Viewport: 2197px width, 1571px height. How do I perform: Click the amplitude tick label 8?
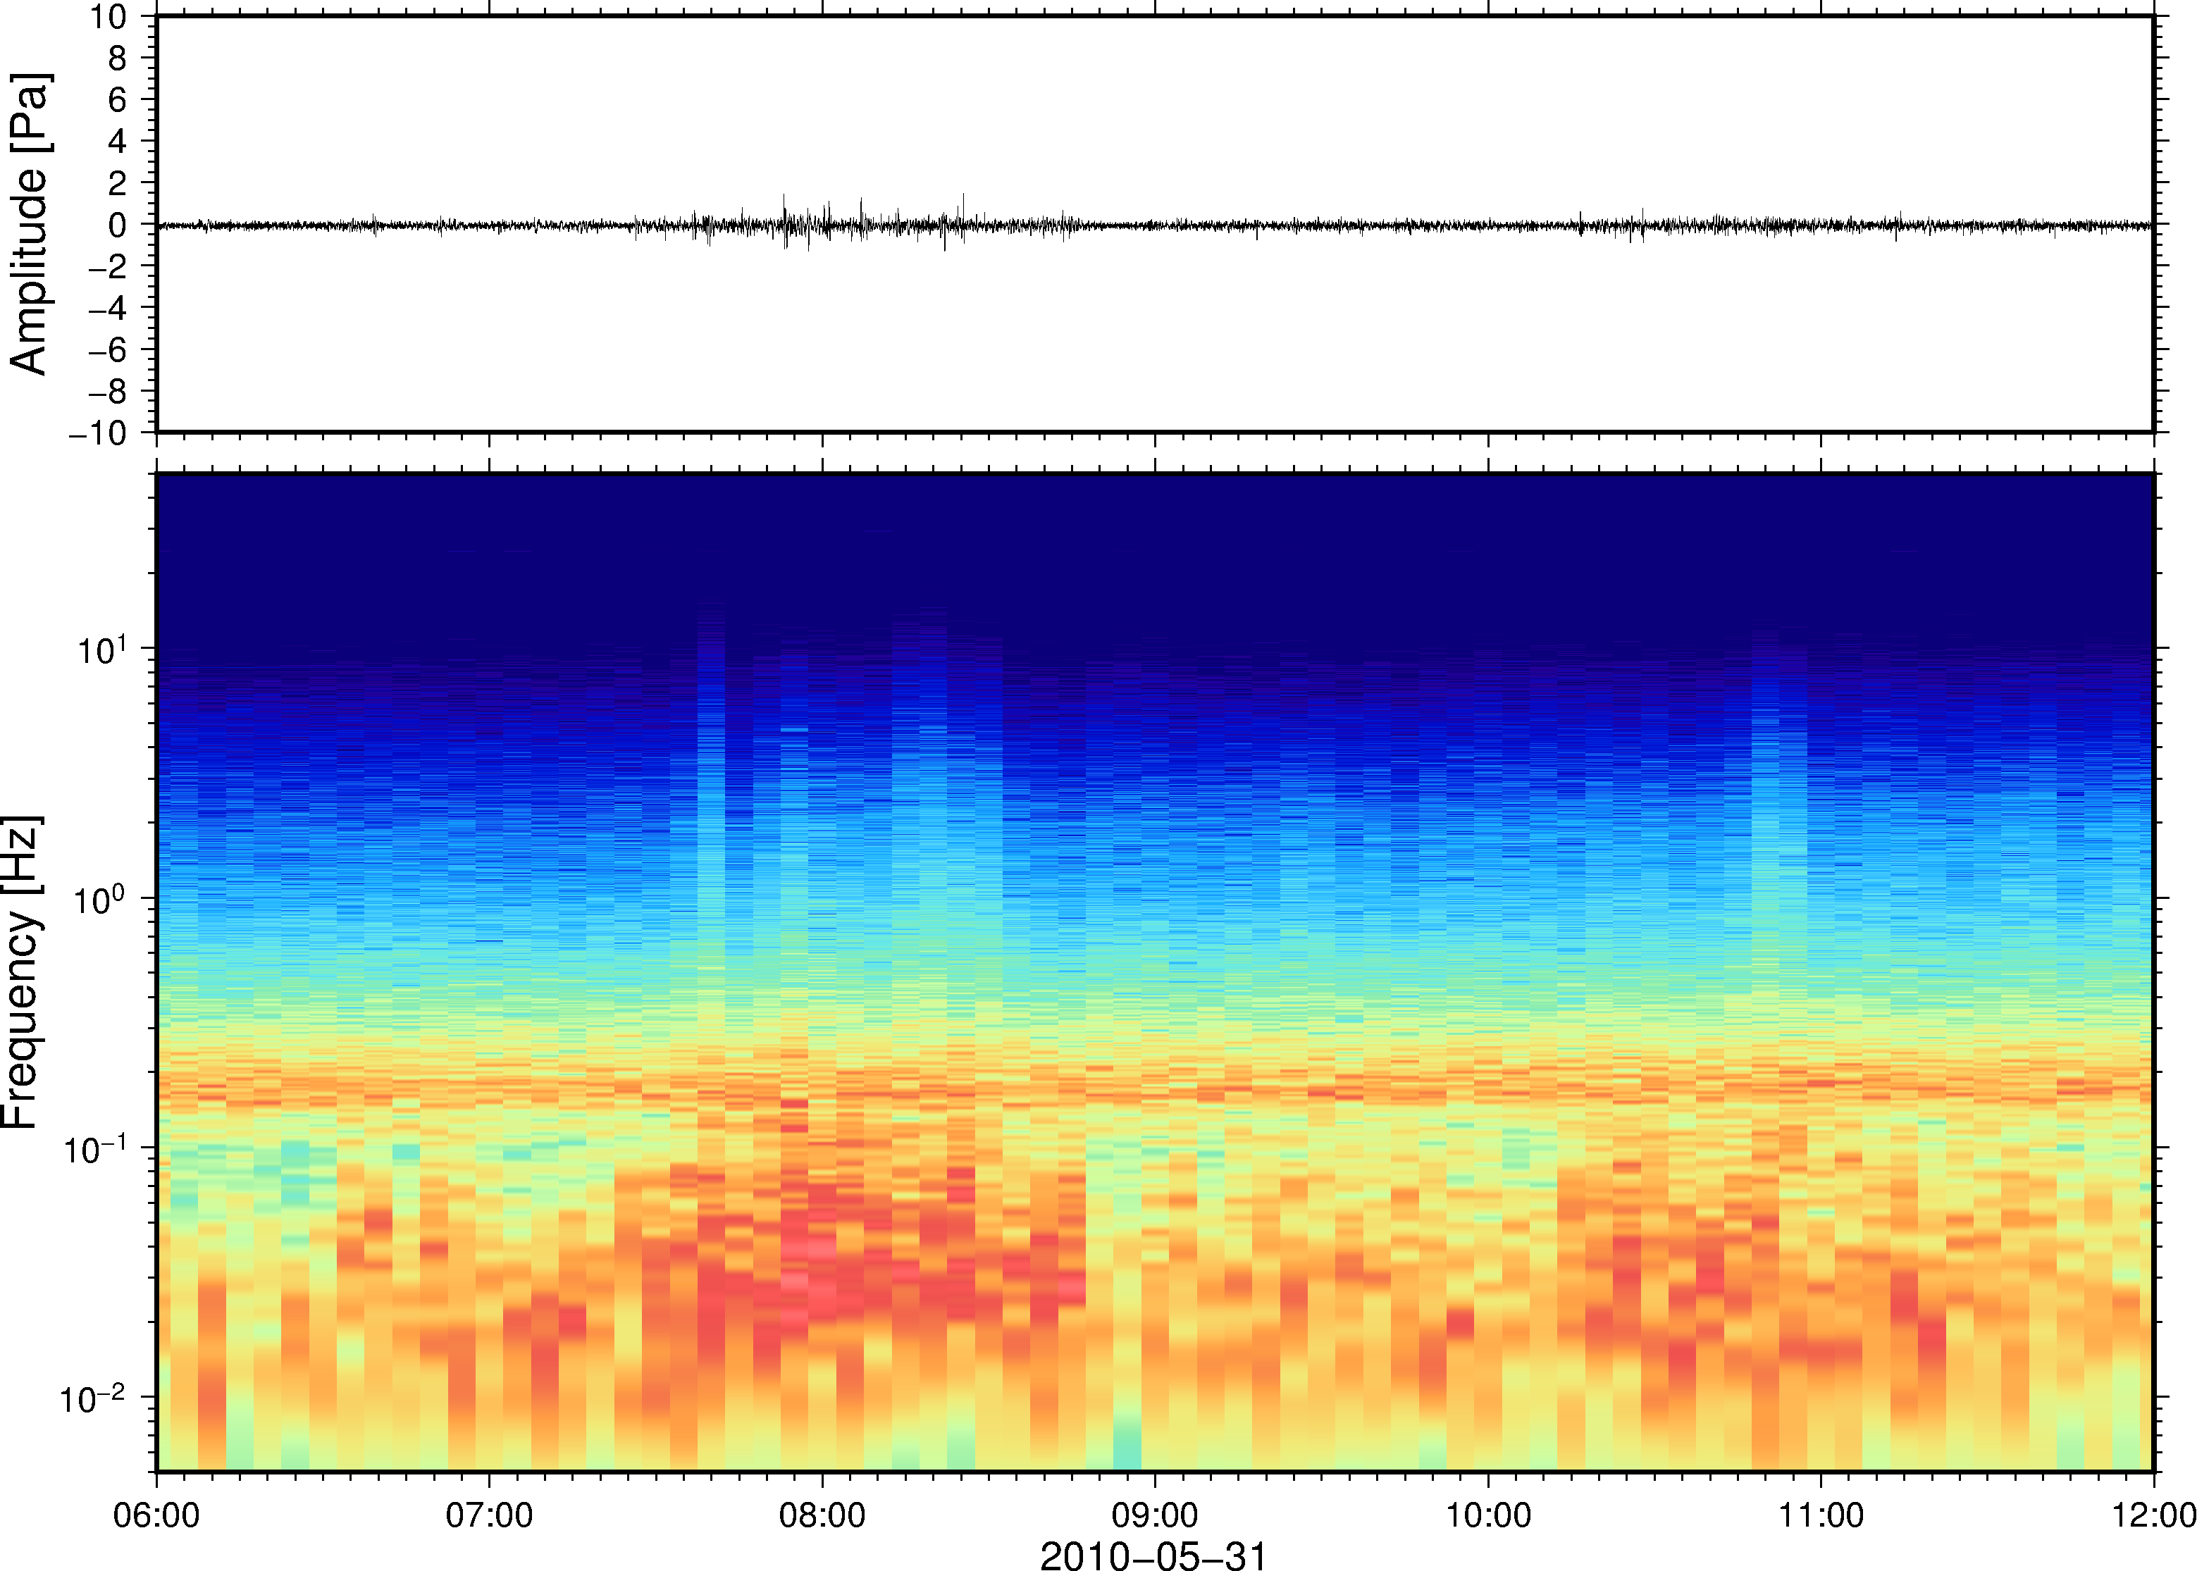[x=118, y=58]
